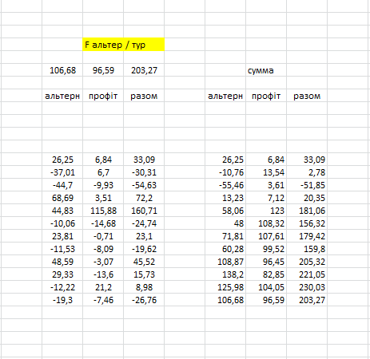Click the cell containing 68,69
370x359 pixels.
tap(62, 198)
